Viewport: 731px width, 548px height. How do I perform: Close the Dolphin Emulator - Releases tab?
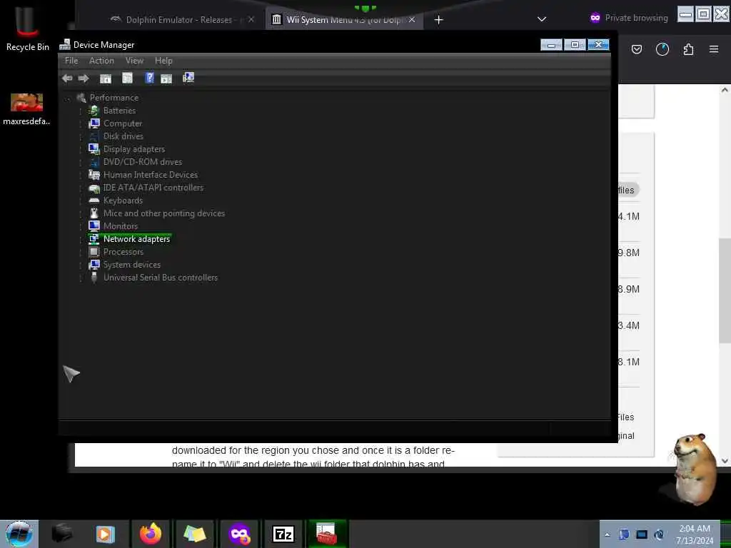coord(251,19)
